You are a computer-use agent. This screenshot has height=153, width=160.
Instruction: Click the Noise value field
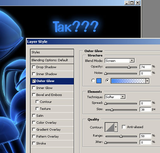[146, 73]
